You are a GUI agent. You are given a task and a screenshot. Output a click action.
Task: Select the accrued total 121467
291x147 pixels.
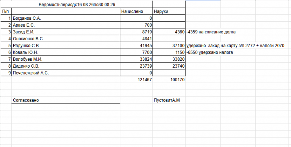pos(136,80)
